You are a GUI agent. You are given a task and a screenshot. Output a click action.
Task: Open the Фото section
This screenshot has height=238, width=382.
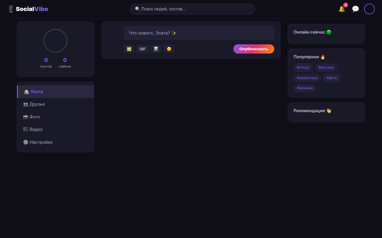click(56, 117)
